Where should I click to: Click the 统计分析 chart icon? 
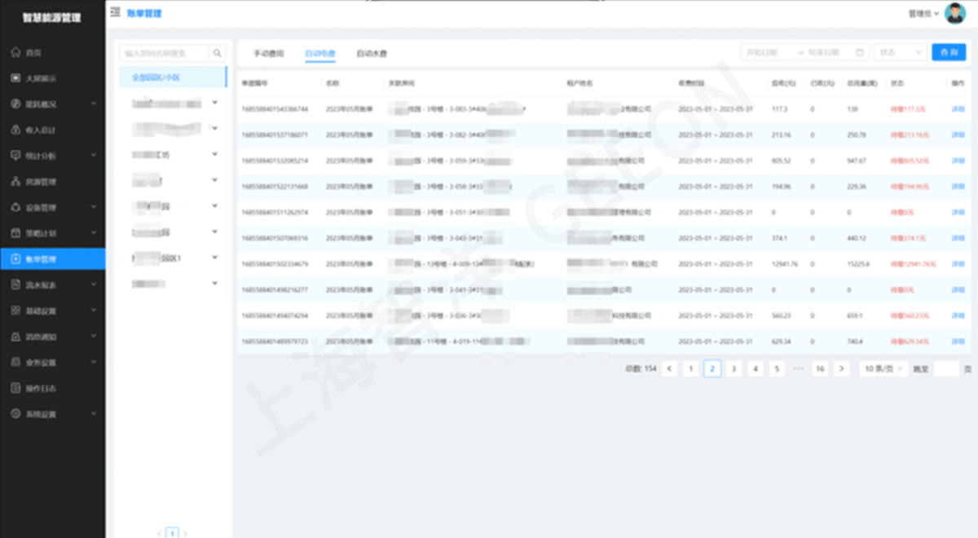(x=15, y=156)
